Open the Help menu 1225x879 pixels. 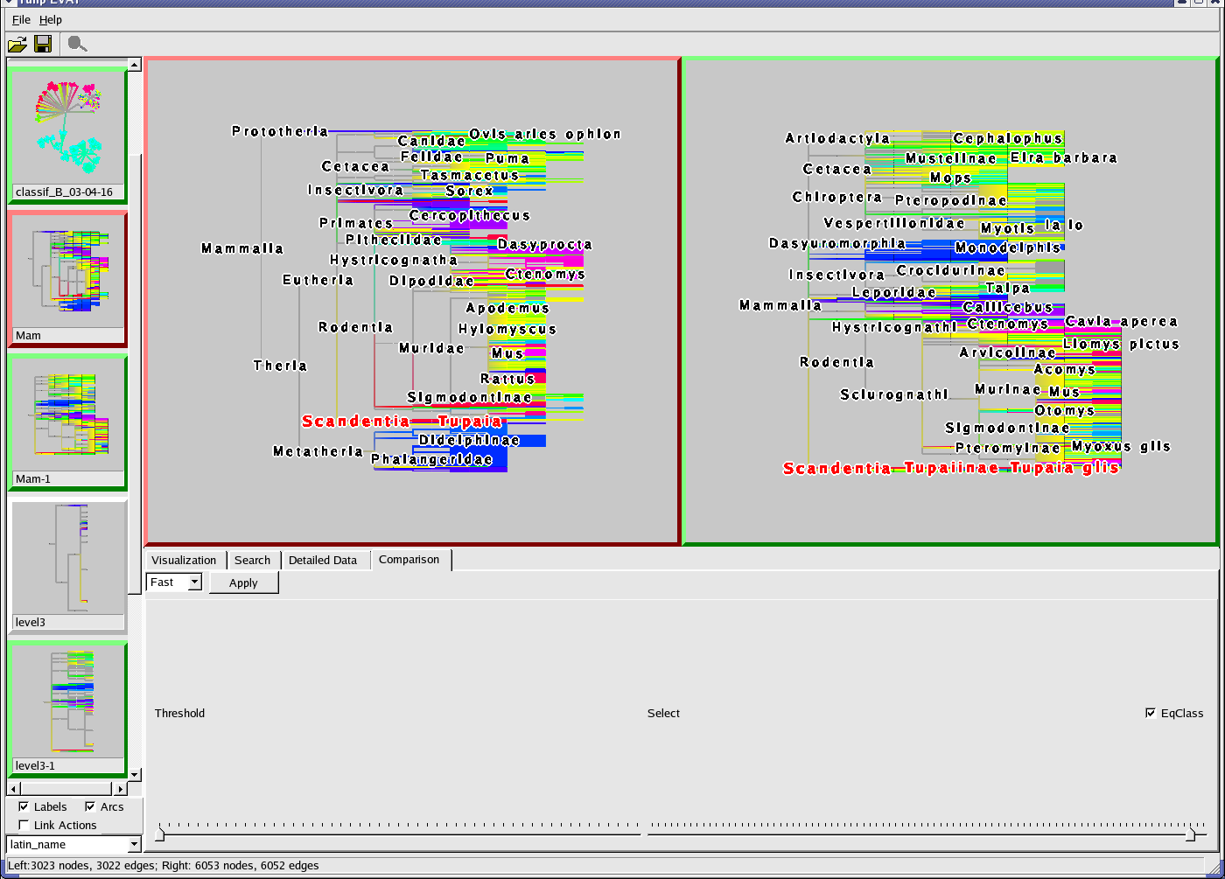51,19
